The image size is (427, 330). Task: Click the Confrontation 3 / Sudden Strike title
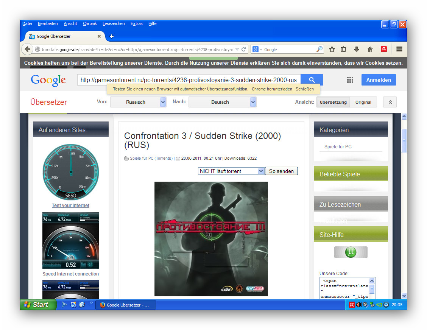(x=203, y=140)
